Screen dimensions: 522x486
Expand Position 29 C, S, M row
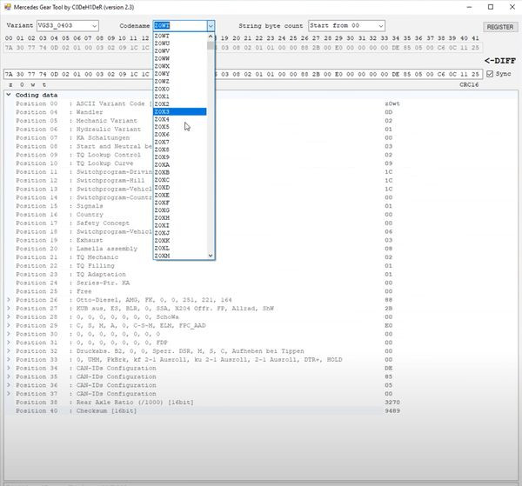click(9, 324)
